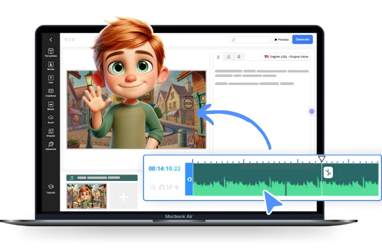Click the blue Generate button
This screenshot has height=248, width=382.
click(302, 39)
